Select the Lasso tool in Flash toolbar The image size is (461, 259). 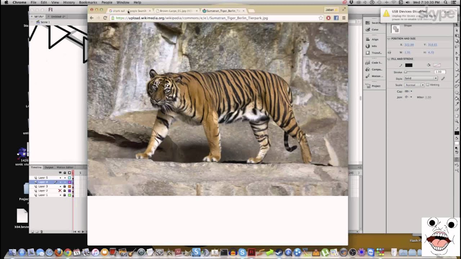pyautogui.click(x=457, y=47)
